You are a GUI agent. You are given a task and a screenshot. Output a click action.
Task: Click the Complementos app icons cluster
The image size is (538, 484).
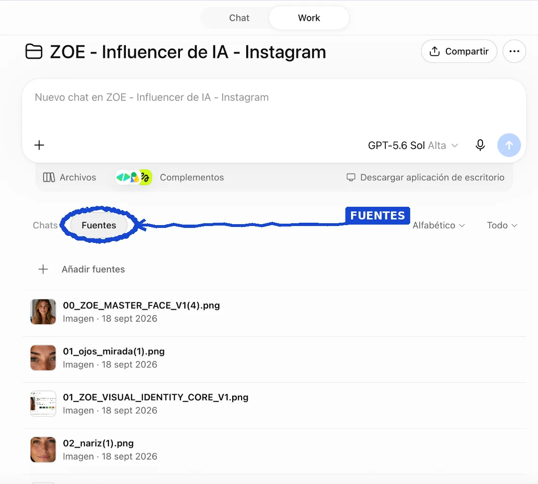133,177
